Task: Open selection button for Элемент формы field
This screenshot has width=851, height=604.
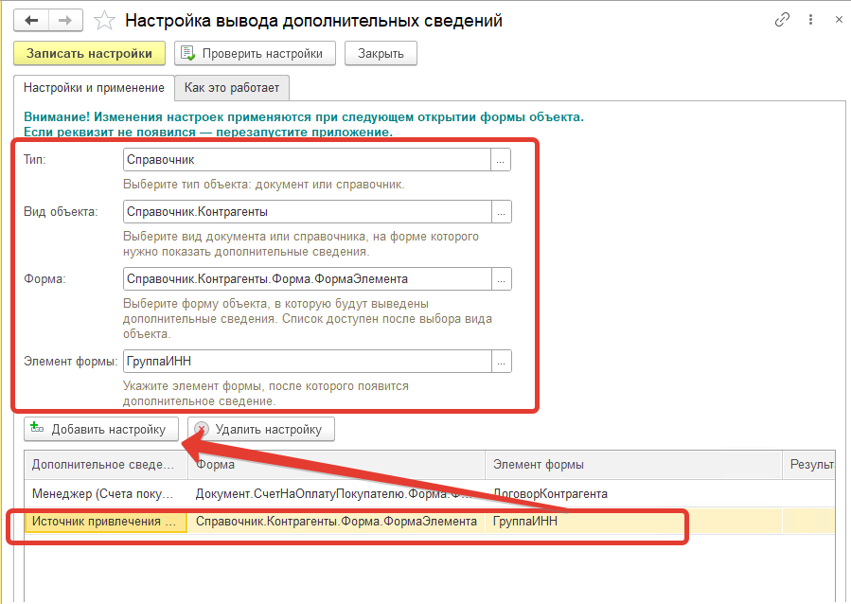Action: tap(502, 362)
